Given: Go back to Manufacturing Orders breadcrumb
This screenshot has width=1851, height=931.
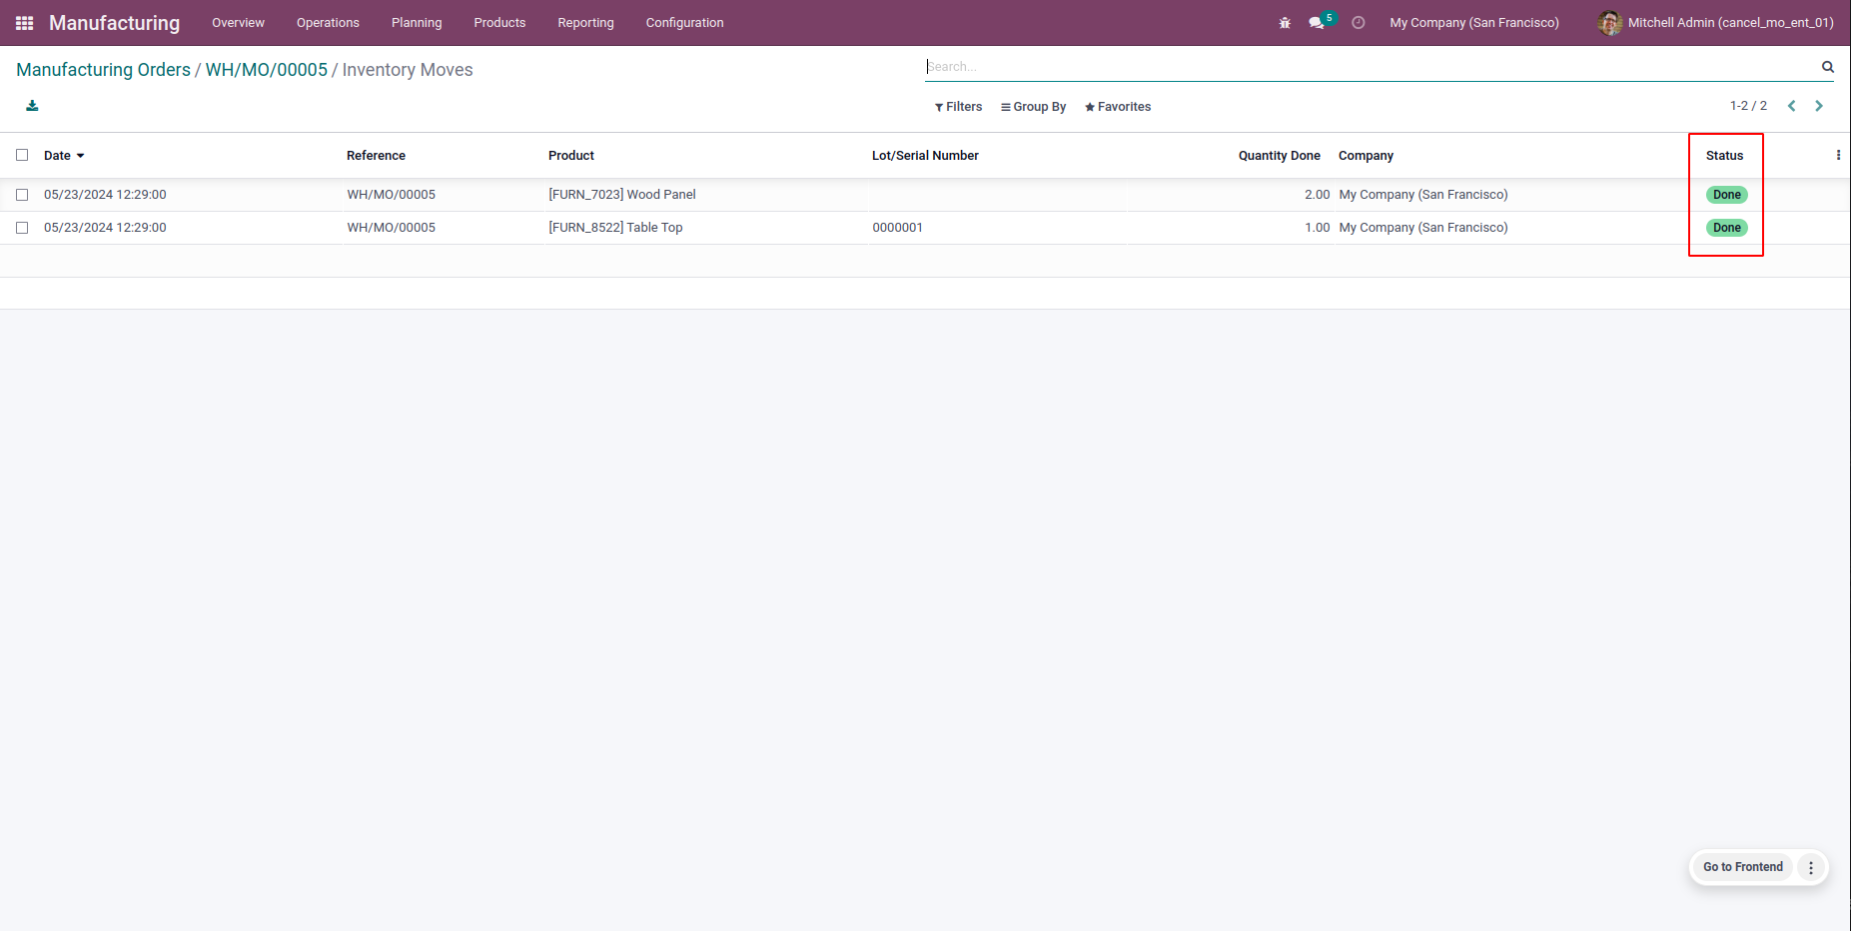Looking at the screenshot, I should pyautogui.click(x=103, y=70).
